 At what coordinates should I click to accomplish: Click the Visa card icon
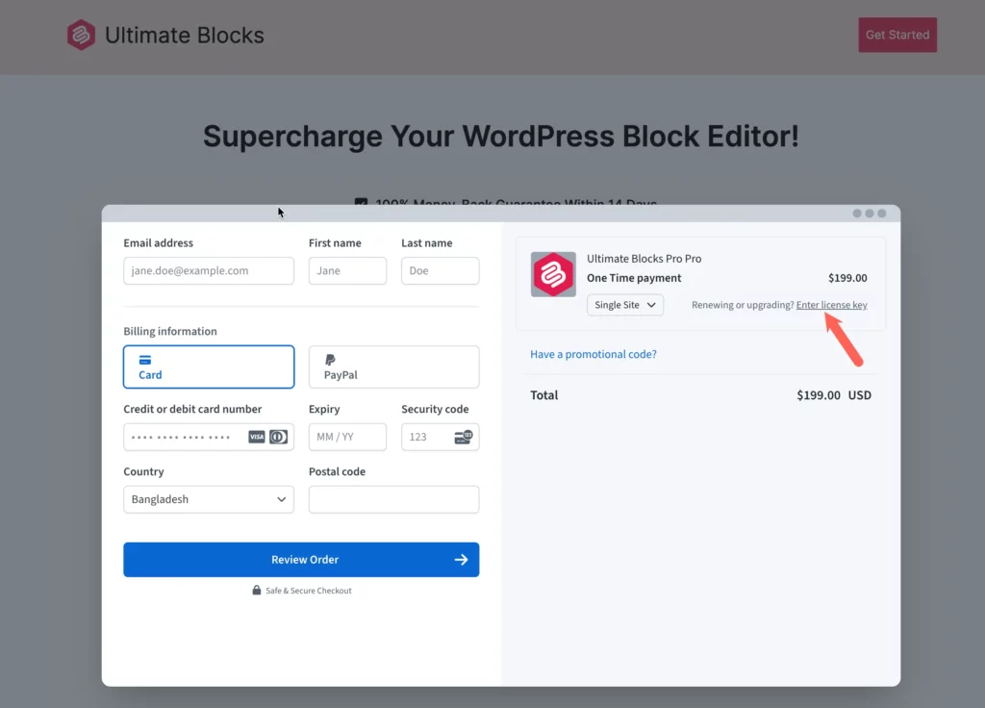tap(257, 437)
